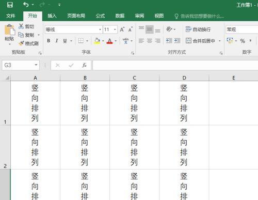Viewport: 258px width, 200px height.
Task: Open the undo history dropdown arrow
Action: (x=33, y=5)
